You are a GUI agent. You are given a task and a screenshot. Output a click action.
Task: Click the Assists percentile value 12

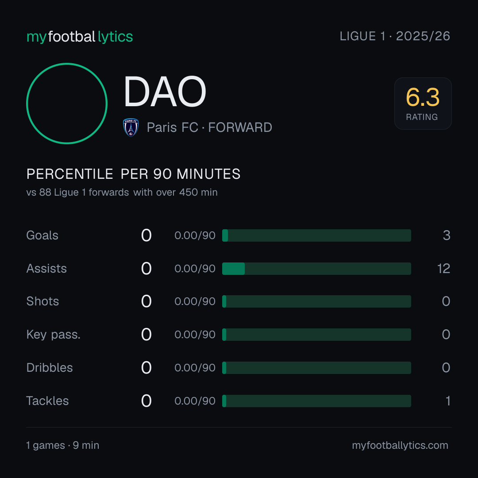click(x=443, y=269)
